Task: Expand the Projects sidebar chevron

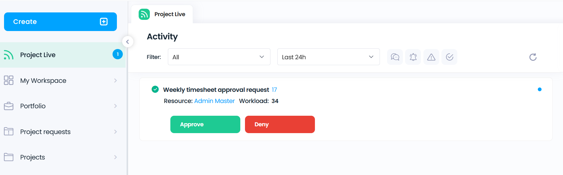Action: tap(115, 157)
